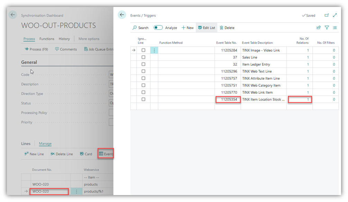The height and width of the screenshot is (202, 348).
Task: Open row options menu for WOO-020 products/%1
Action: coord(76,191)
